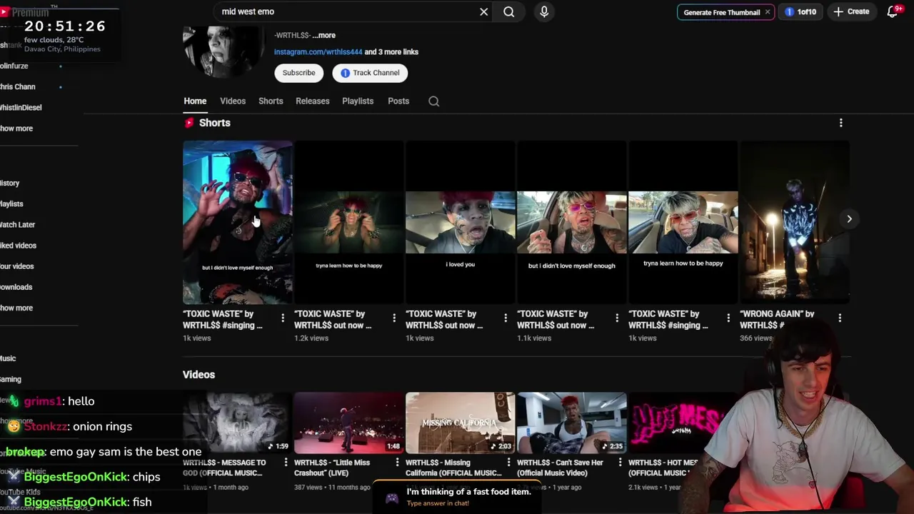Select the Home tab
This screenshot has width=914, height=514.
pos(195,101)
